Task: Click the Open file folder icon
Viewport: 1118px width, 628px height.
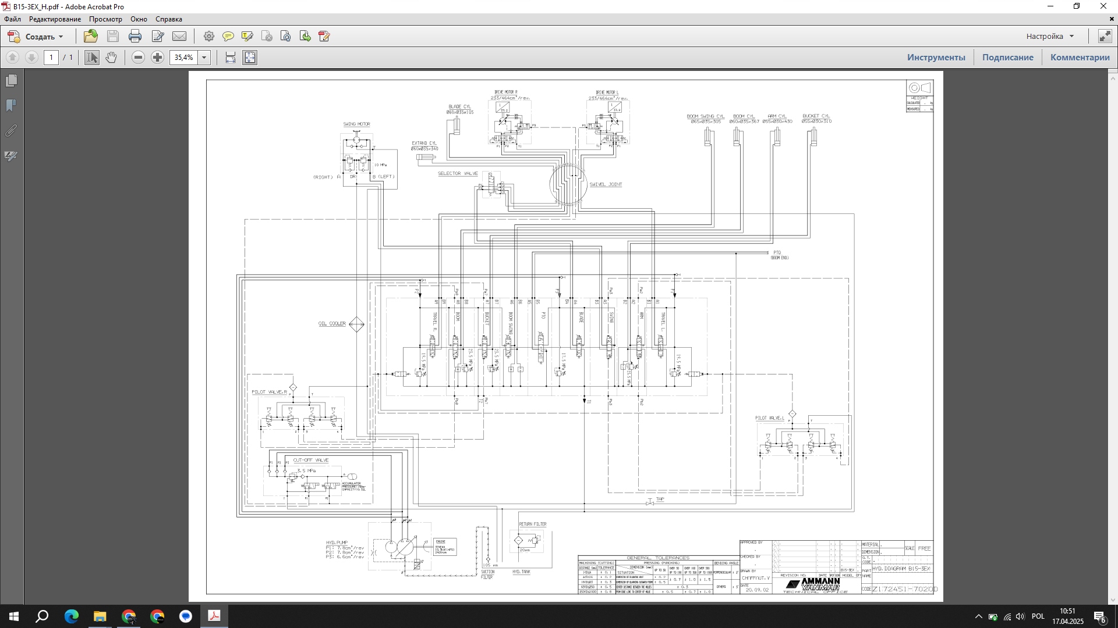Action: coord(90,37)
